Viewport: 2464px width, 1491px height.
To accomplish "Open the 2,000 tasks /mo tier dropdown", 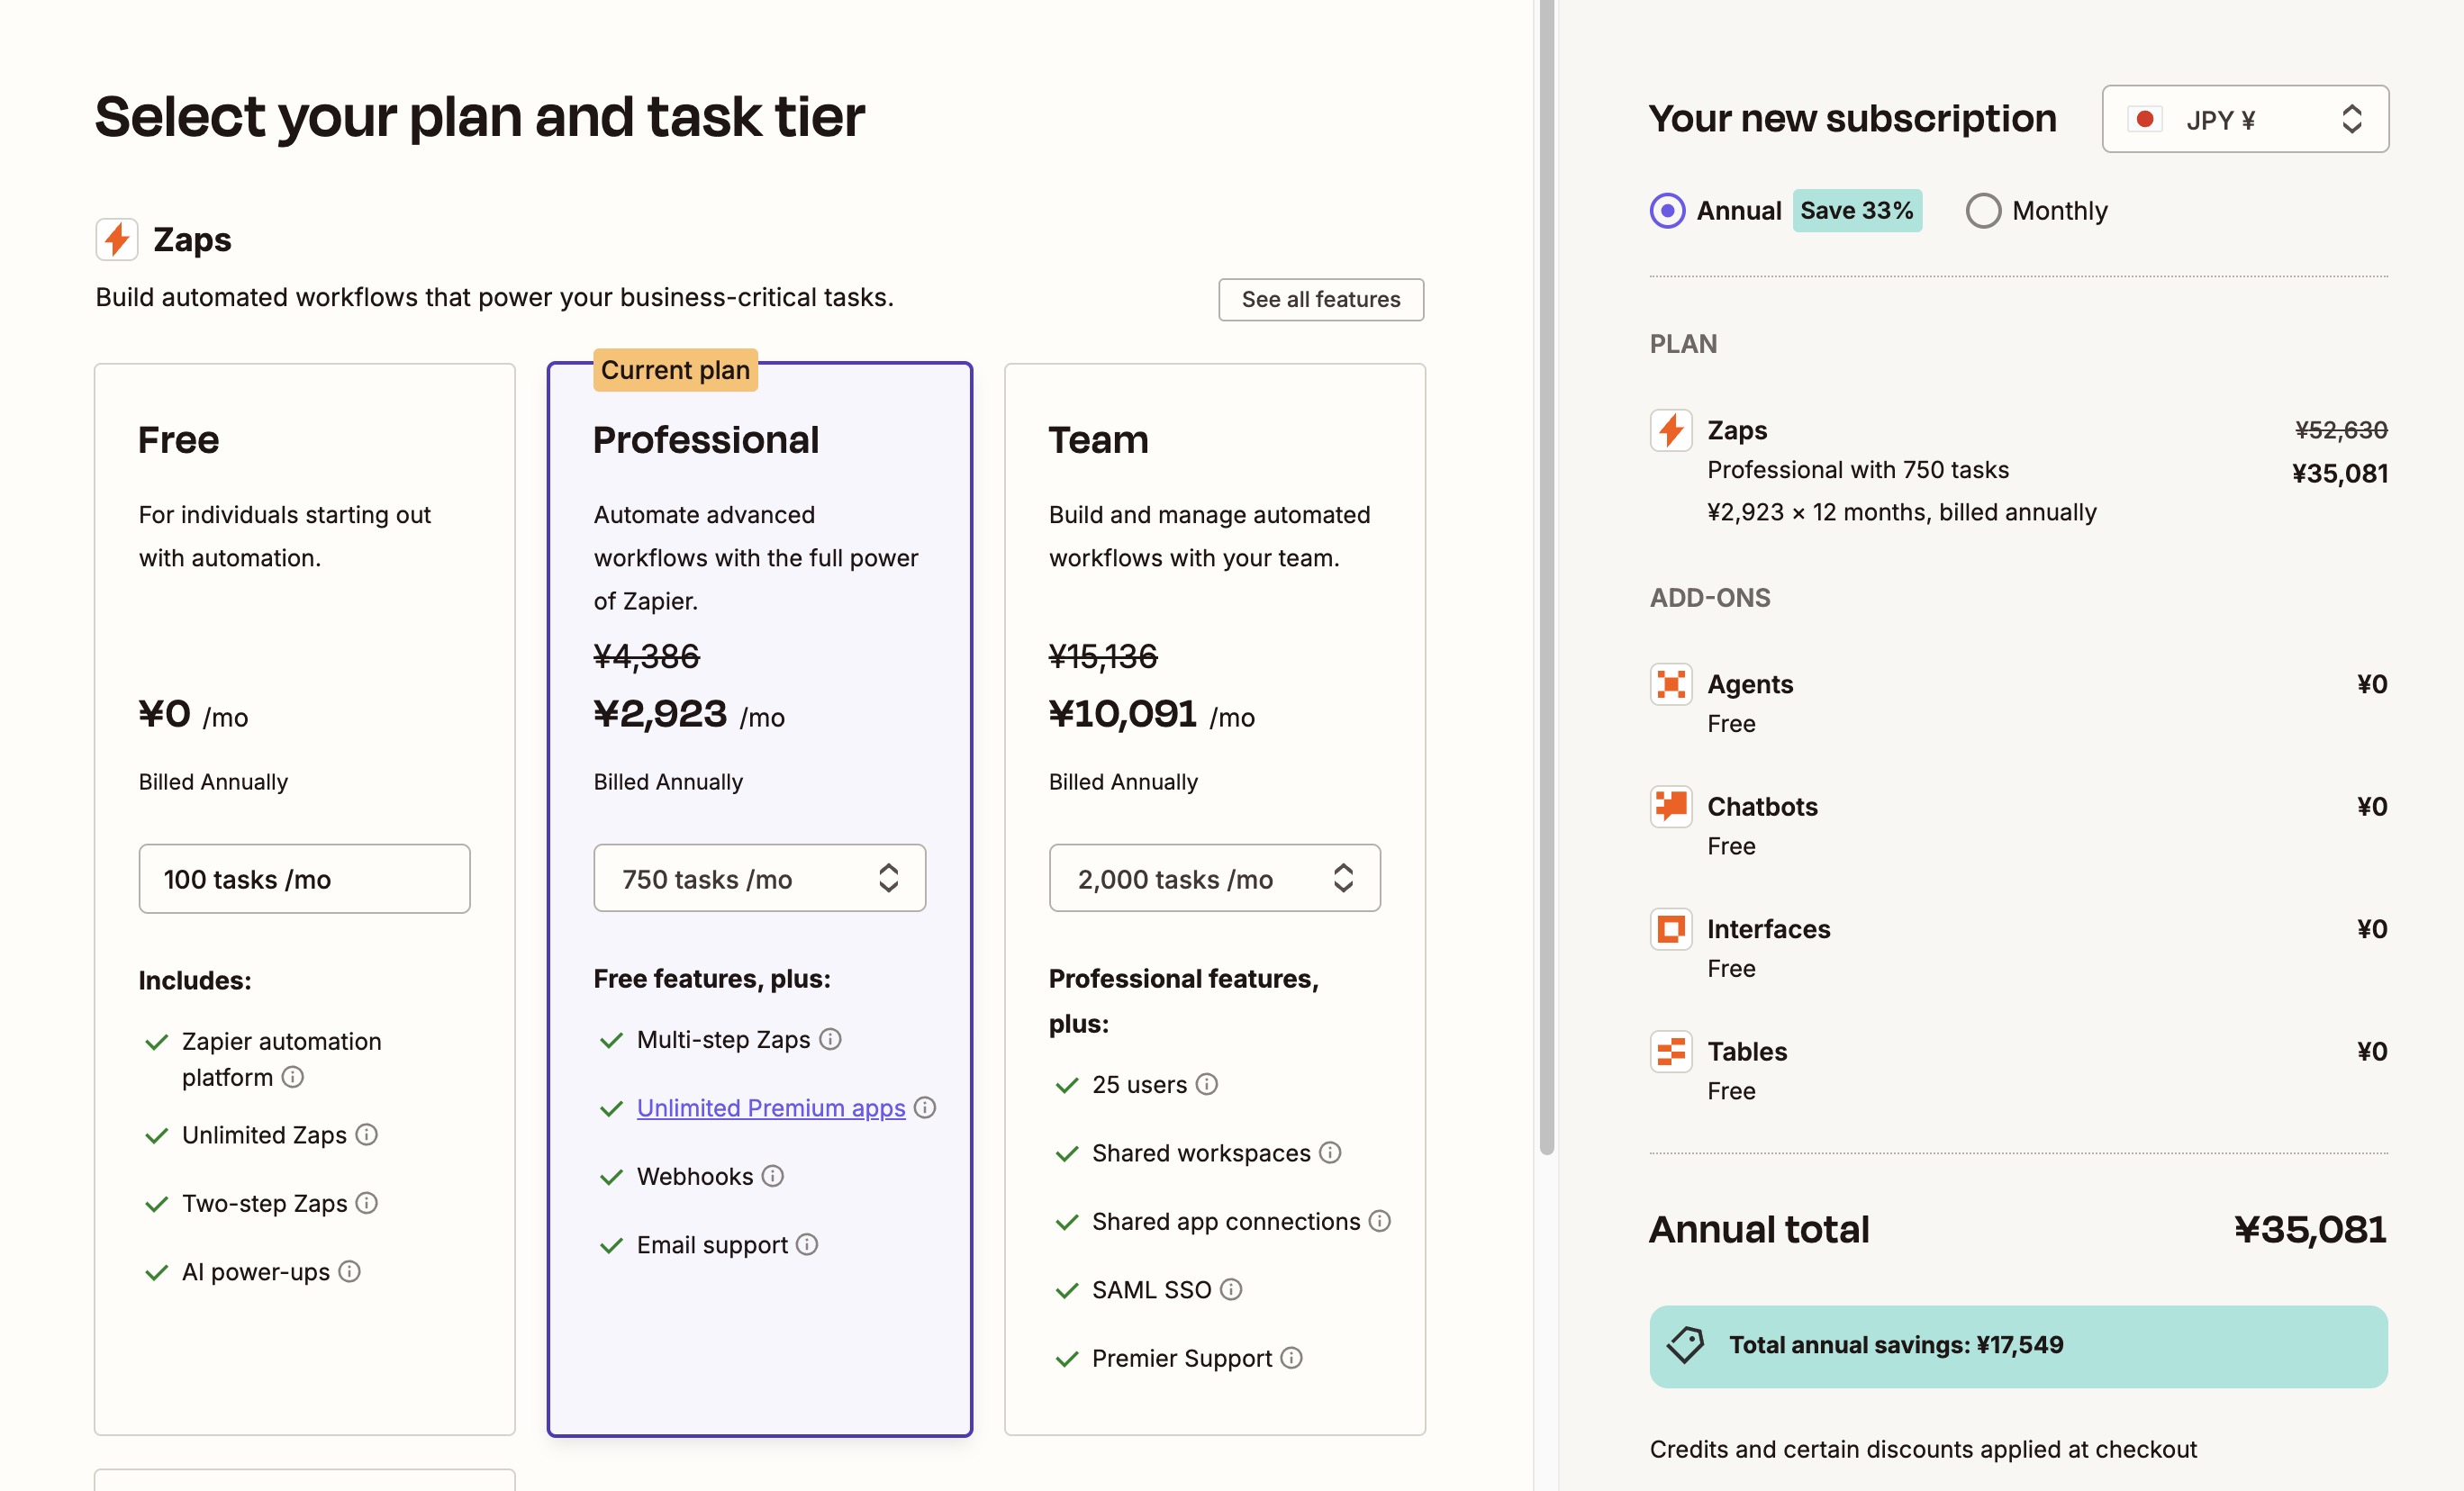I will (1215, 879).
